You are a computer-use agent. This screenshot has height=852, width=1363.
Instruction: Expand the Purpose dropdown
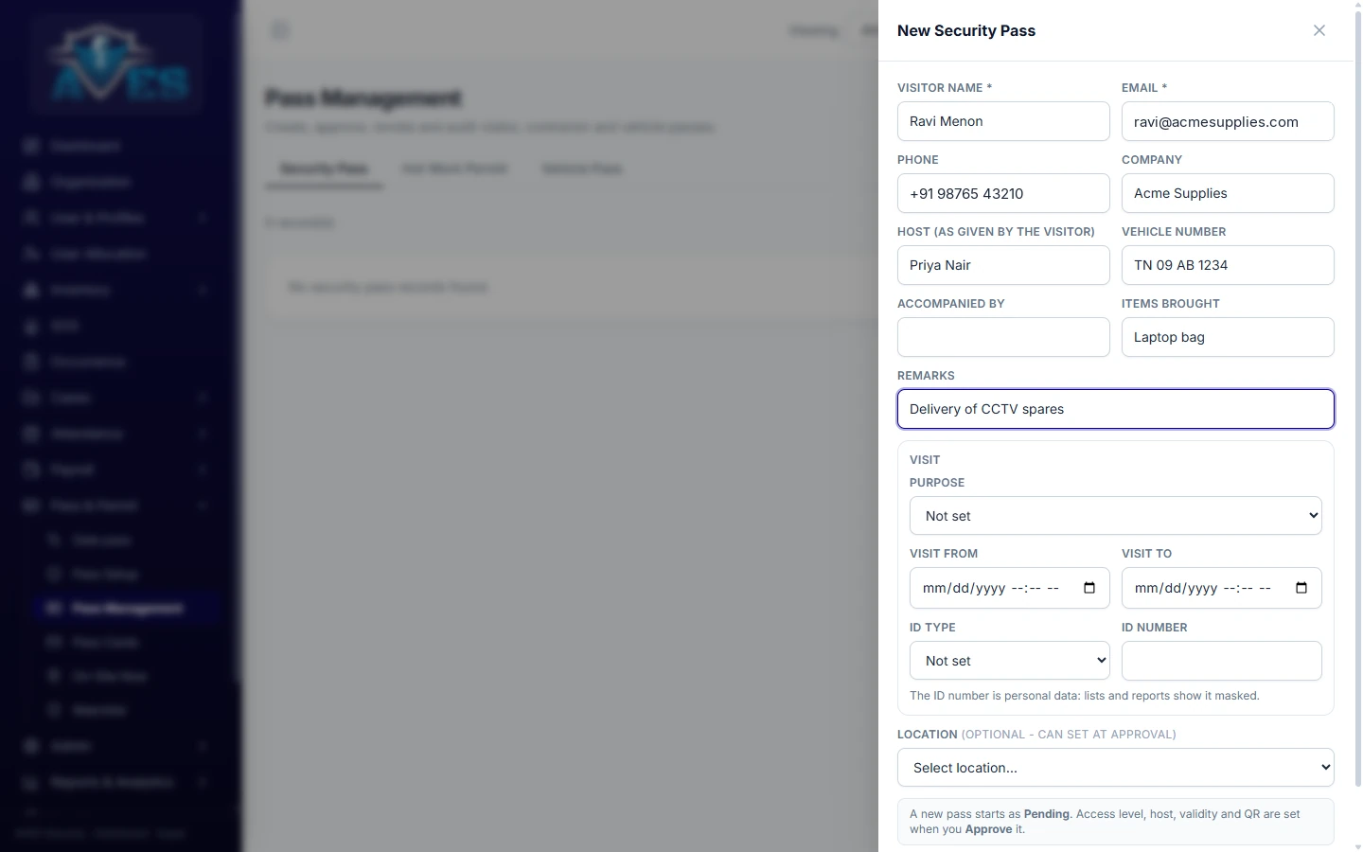click(1115, 516)
